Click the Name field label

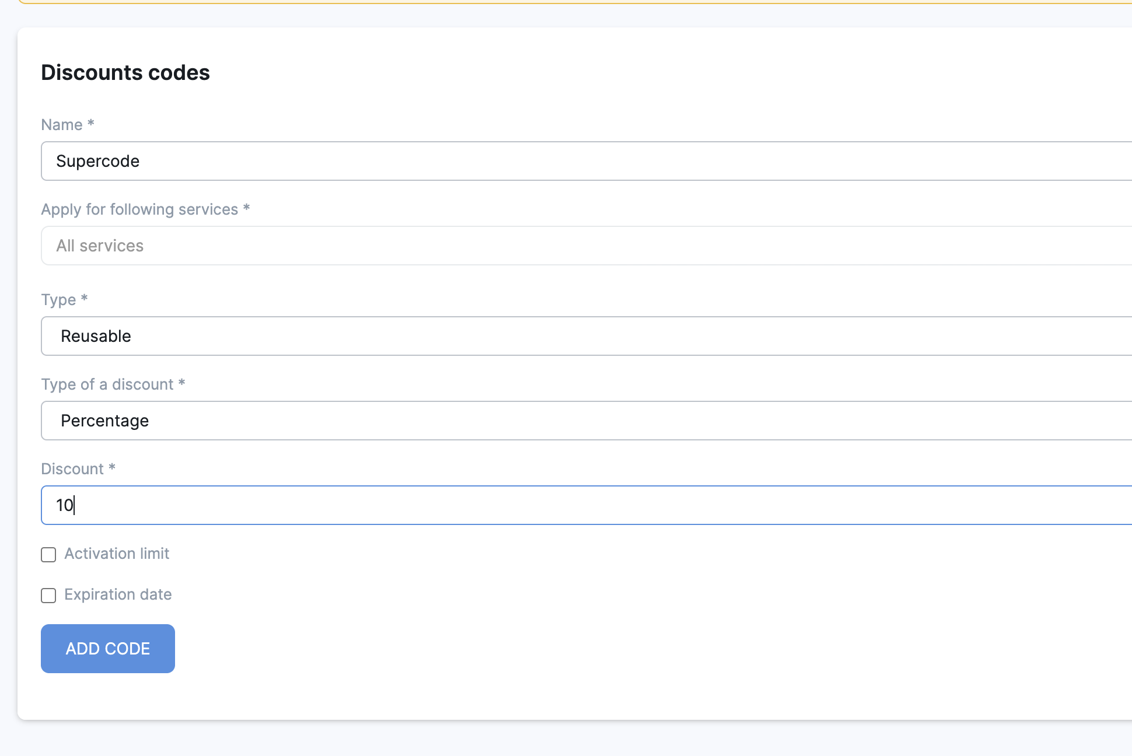tap(62, 125)
